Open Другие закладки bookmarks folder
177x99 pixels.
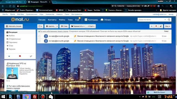click(168, 10)
